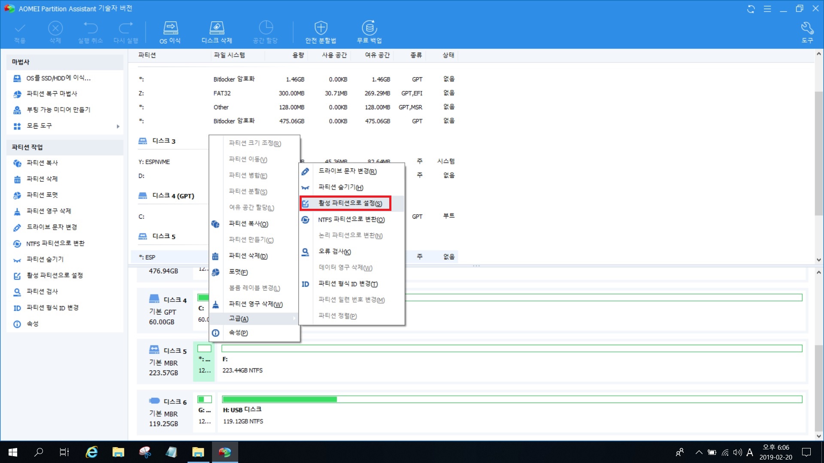The width and height of the screenshot is (824, 463).
Task: Click the 파티션 column header
Action: coord(147,55)
